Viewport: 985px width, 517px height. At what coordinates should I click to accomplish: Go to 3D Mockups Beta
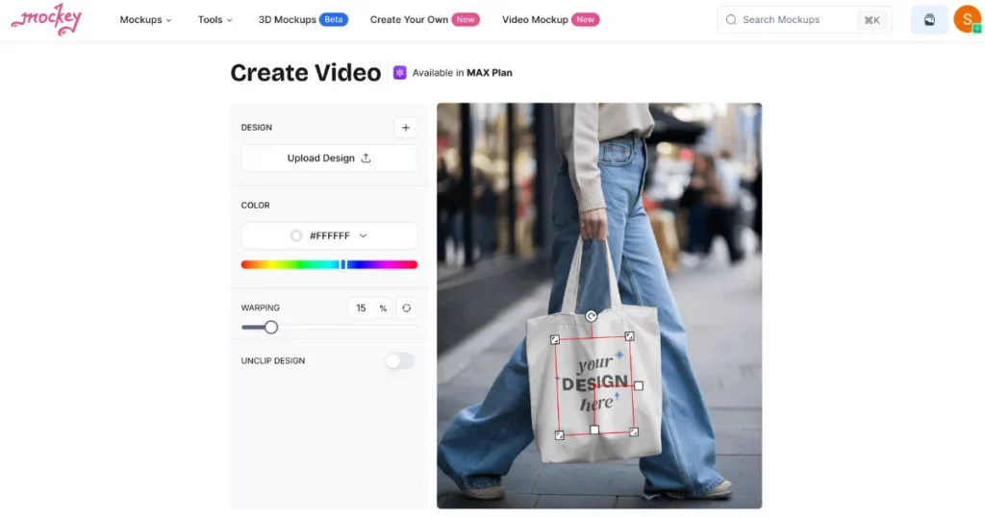point(303,20)
